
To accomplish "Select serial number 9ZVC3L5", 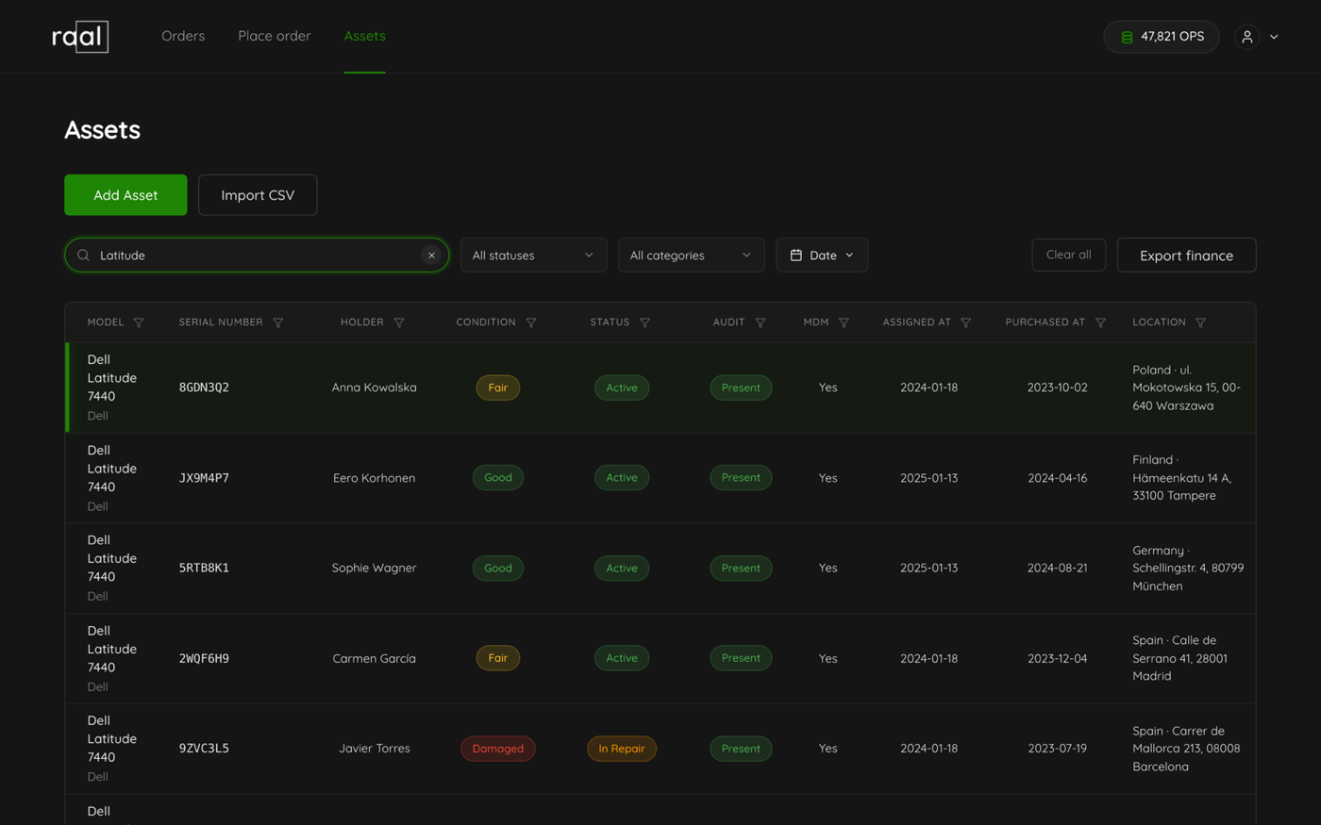I will 204,749.
